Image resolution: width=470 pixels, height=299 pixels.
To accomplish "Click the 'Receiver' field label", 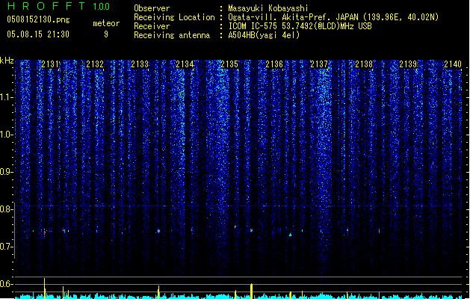I will click(152, 26).
